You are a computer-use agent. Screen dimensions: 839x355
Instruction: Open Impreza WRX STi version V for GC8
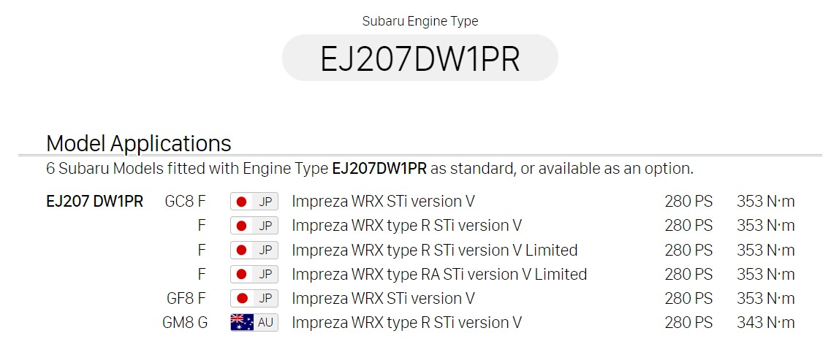[x=383, y=202]
